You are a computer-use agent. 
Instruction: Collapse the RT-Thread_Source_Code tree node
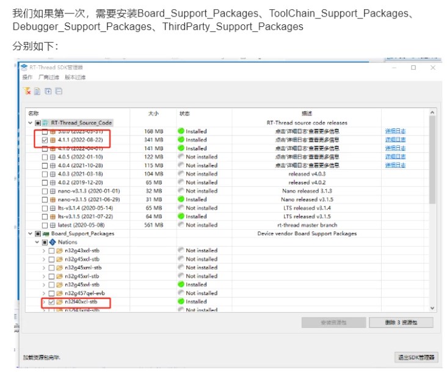point(30,123)
